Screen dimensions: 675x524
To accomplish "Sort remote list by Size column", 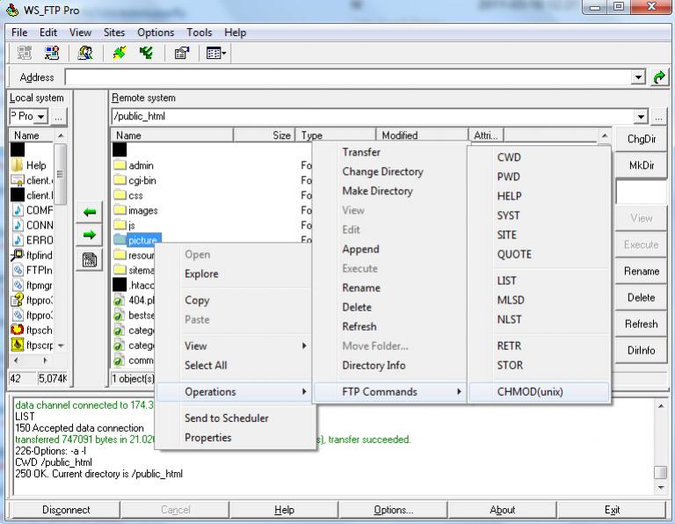I will pyautogui.click(x=264, y=135).
